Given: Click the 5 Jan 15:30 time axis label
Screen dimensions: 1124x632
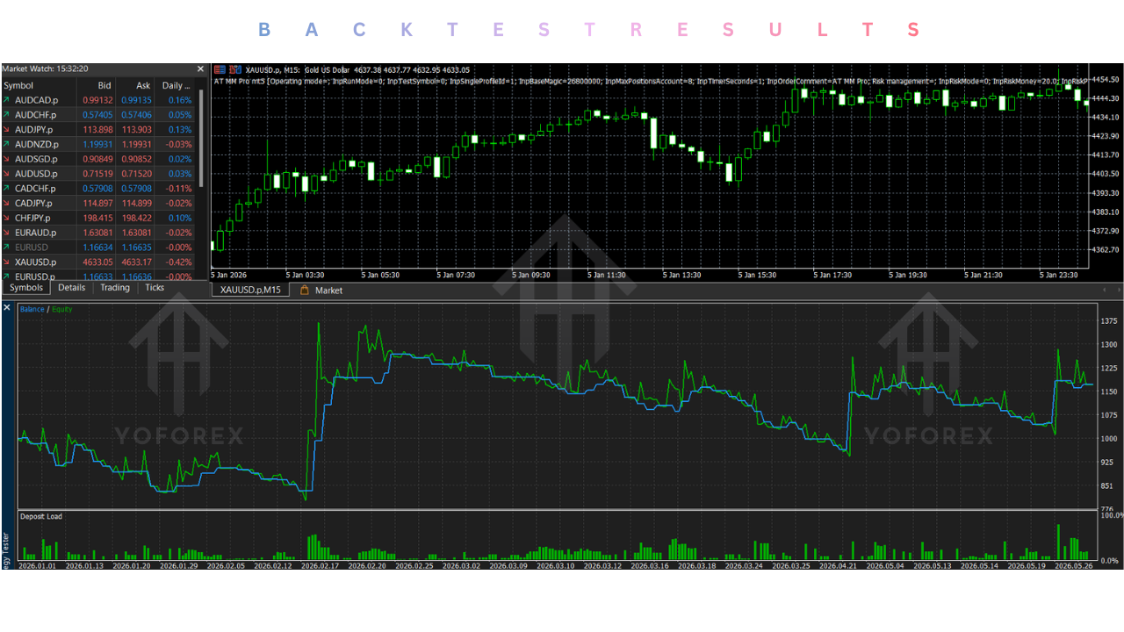Looking at the screenshot, I should (x=758, y=275).
